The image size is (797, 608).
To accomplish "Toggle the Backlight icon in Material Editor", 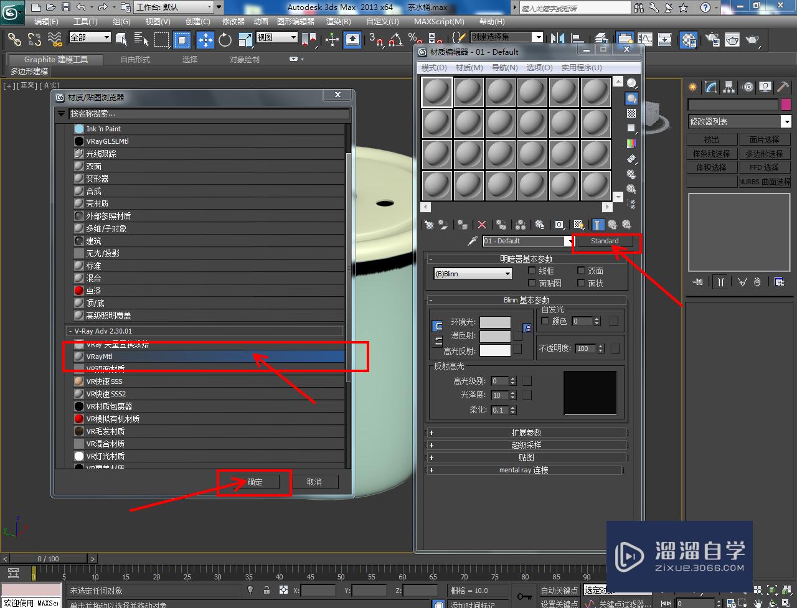I will point(631,98).
